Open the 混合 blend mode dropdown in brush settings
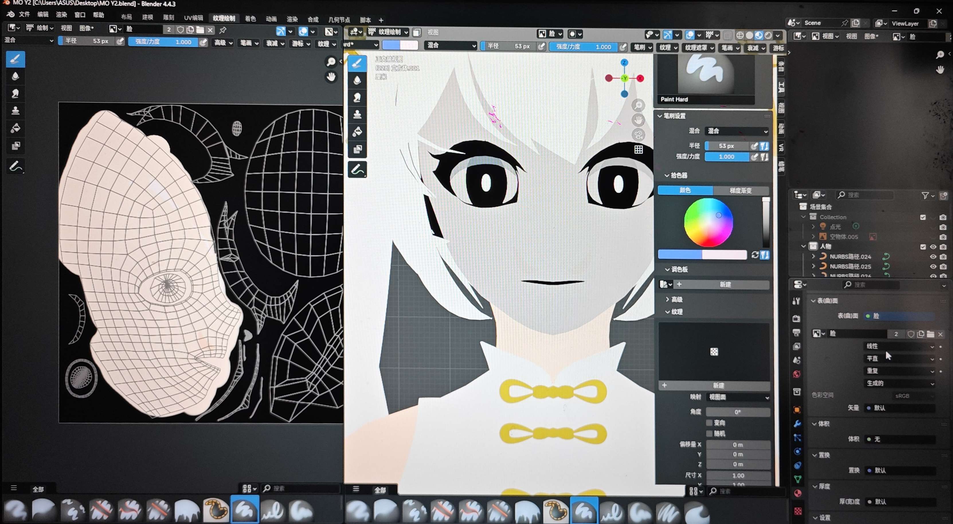Viewport: 953px width, 524px height. [737, 131]
